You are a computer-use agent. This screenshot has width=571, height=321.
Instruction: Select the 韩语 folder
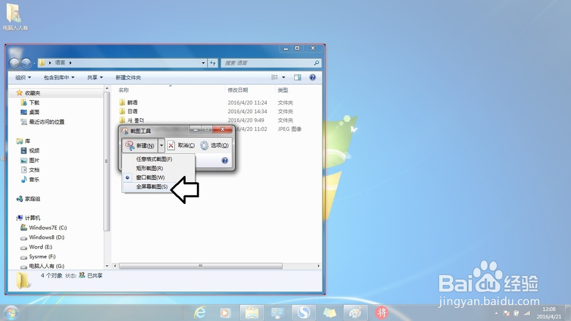tap(128, 102)
